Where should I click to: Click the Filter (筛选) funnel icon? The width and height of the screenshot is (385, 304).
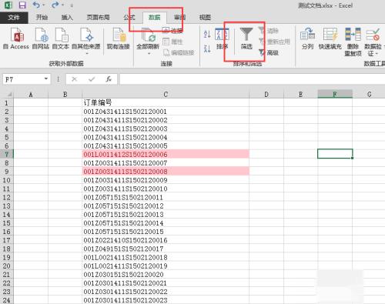pyautogui.click(x=246, y=35)
